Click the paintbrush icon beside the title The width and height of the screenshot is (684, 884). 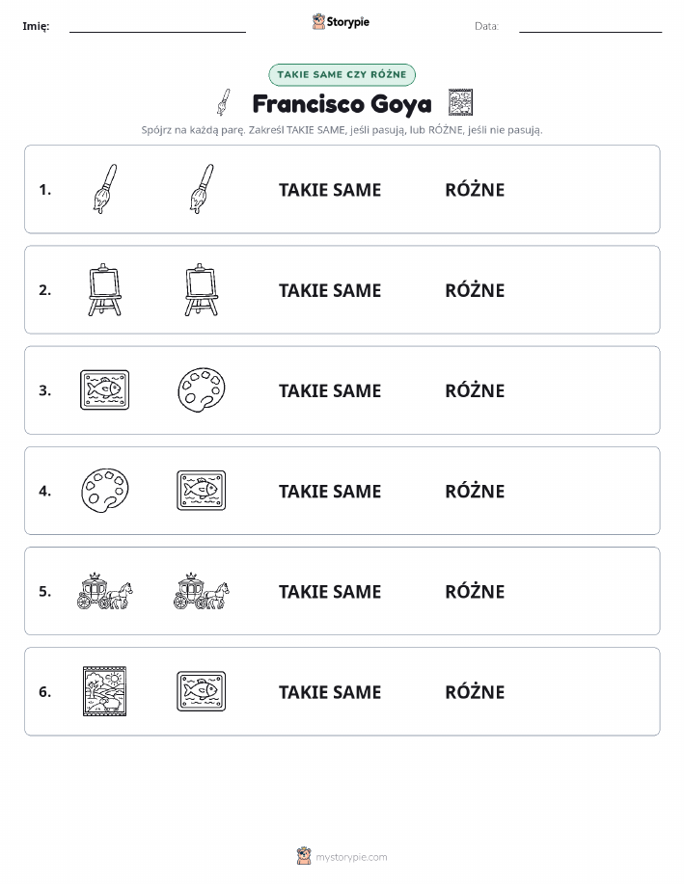pyautogui.click(x=224, y=102)
